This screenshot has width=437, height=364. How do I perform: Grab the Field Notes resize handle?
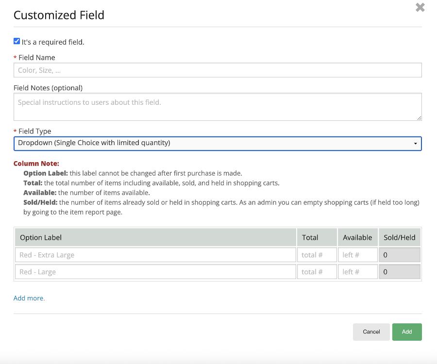[x=419, y=117]
